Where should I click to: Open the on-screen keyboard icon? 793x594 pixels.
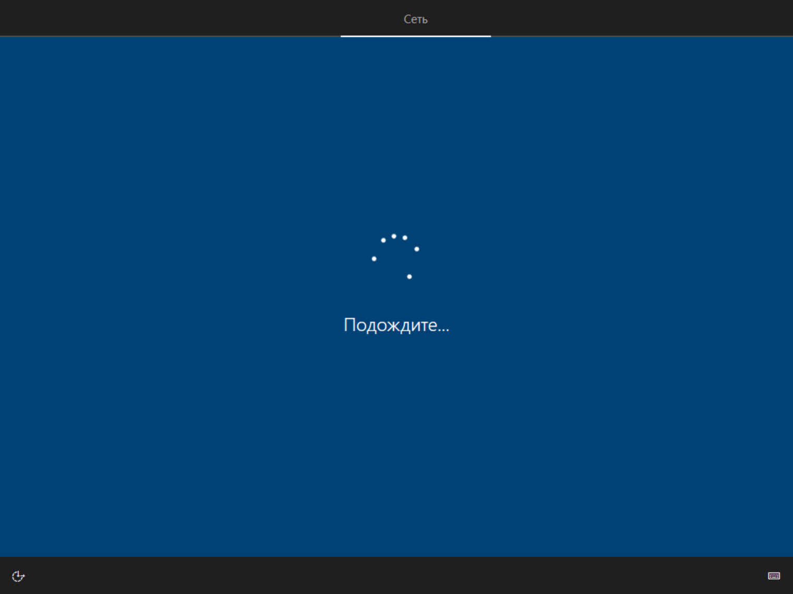point(774,576)
